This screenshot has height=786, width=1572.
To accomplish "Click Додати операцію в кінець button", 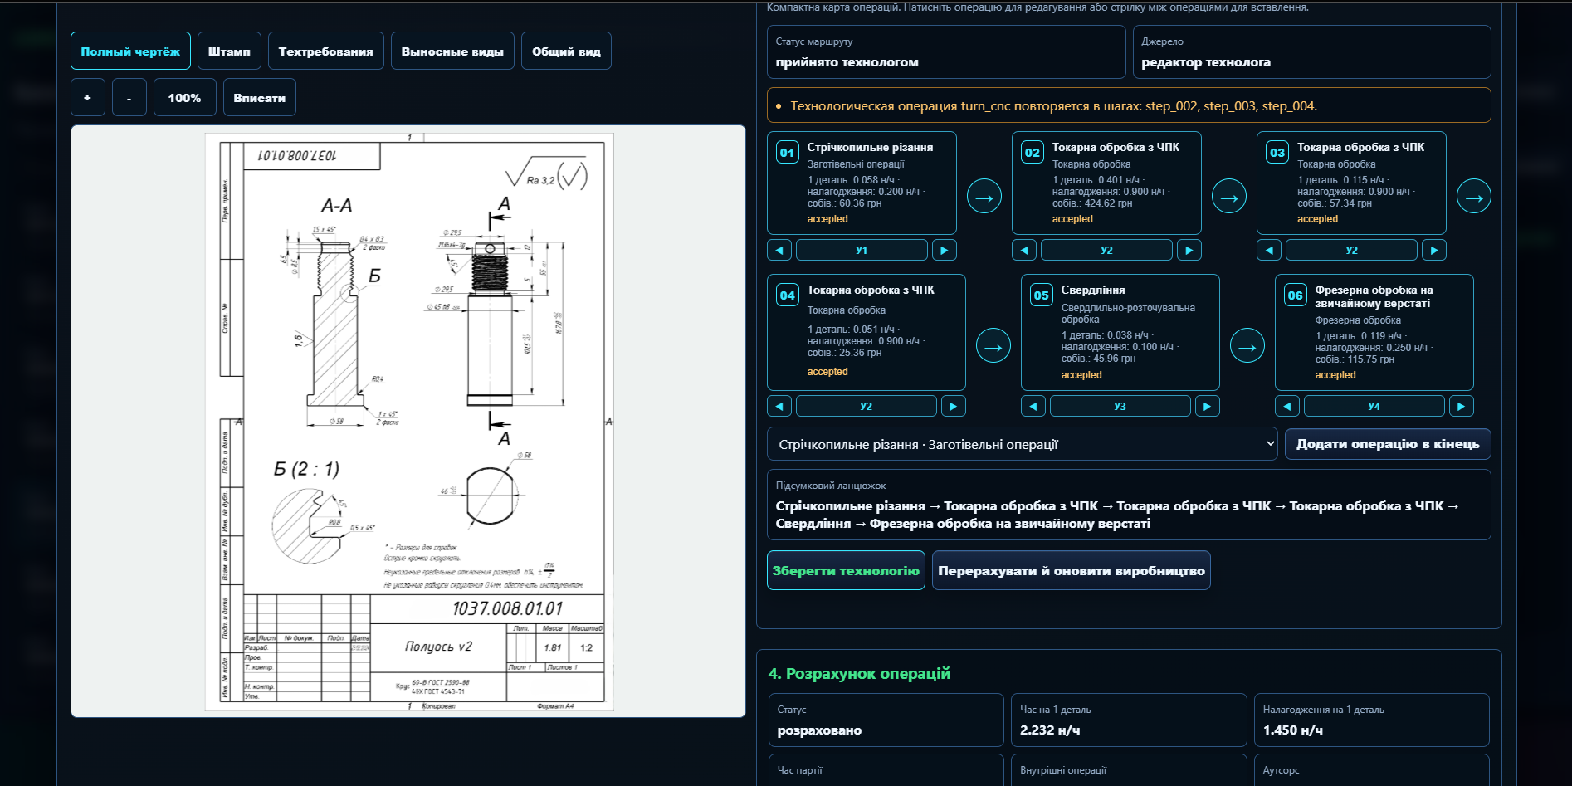I will [x=1388, y=444].
